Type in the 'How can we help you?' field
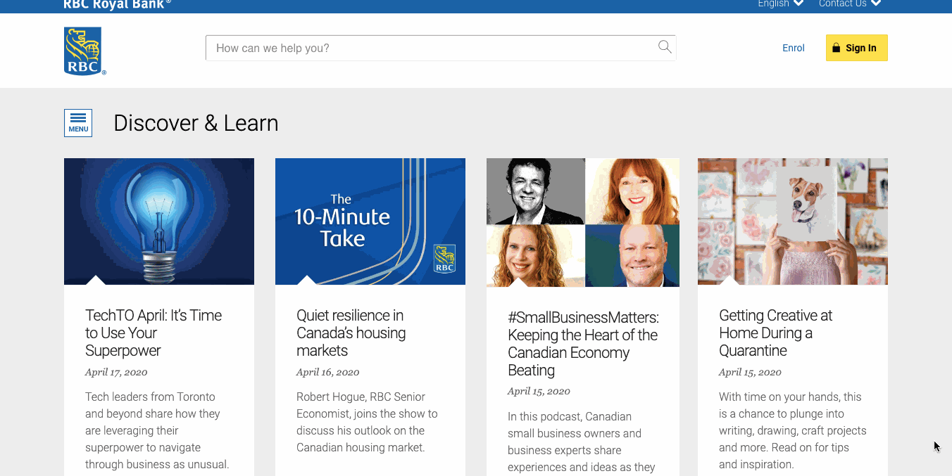952x476 pixels. [x=430, y=48]
